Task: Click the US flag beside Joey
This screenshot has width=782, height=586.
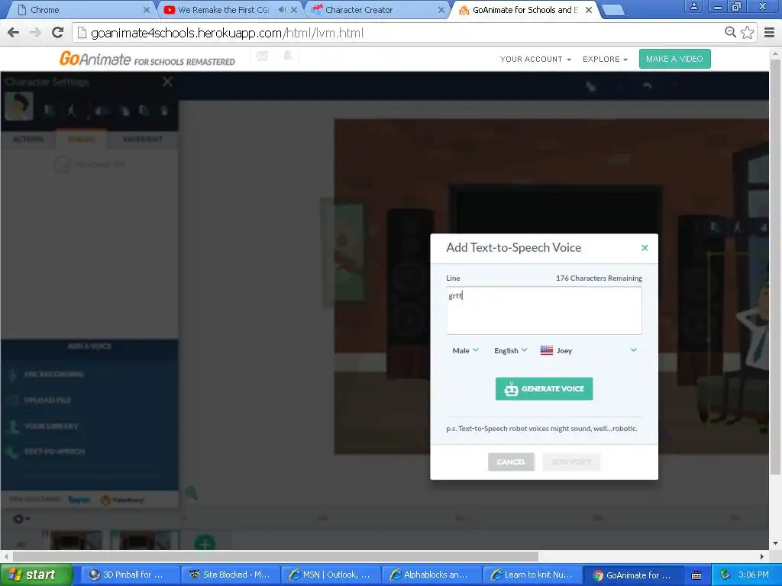Action: pyautogui.click(x=547, y=350)
